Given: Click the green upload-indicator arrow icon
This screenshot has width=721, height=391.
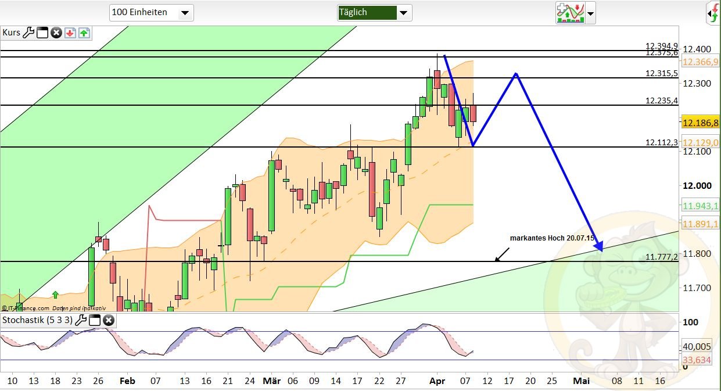Looking at the screenshot, I should tap(85, 33).
